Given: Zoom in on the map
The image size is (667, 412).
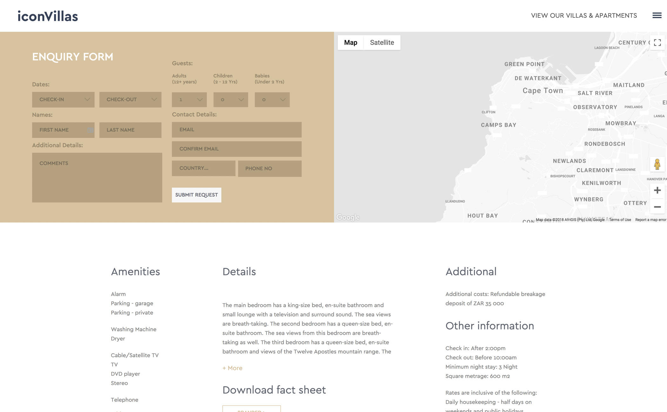Looking at the screenshot, I should 657,190.
